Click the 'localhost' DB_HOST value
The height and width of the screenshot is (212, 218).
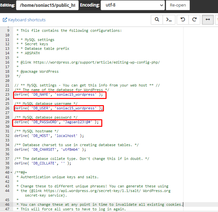[x=66, y=136]
